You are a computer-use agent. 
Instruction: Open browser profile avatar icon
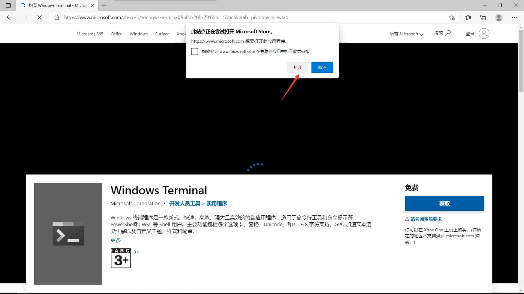499,17
